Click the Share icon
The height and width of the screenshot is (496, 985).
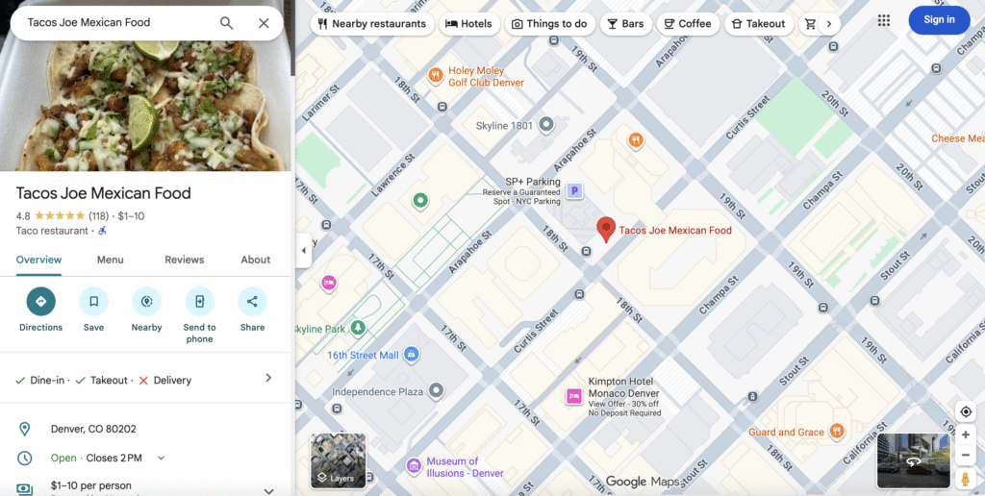(x=252, y=302)
